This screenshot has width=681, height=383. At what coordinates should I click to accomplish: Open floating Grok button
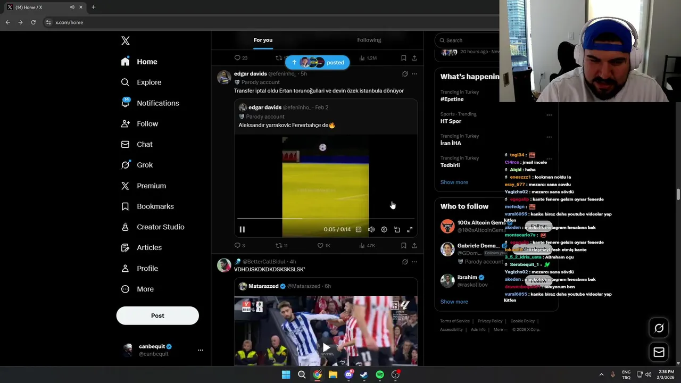(x=659, y=328)
